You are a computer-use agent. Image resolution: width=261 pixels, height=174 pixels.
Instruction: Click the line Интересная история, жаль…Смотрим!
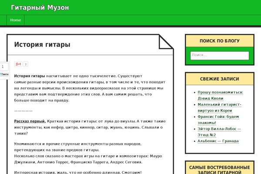(x=78, y=172)
